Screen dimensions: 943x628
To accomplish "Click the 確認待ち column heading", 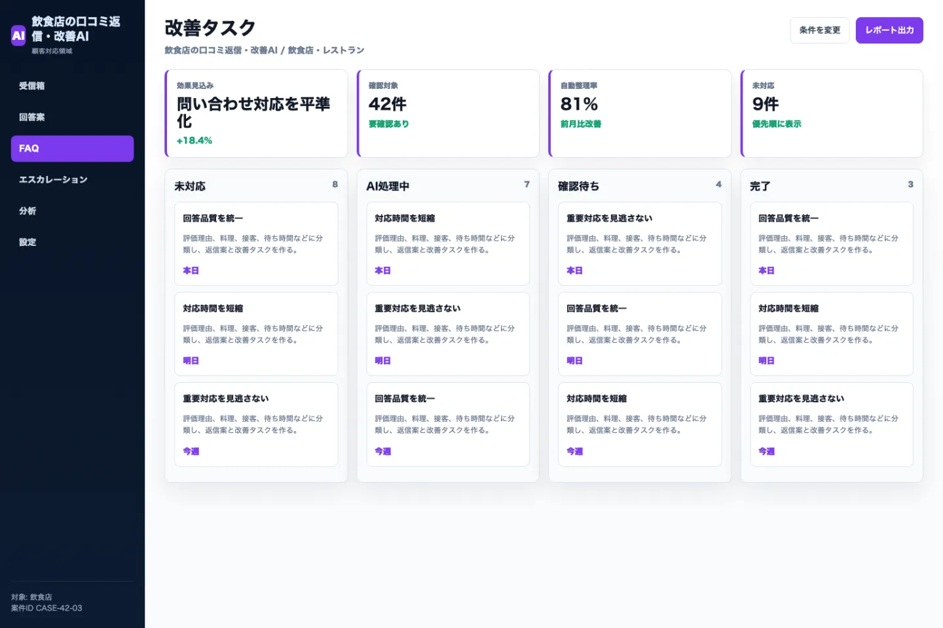I will coord(578,186).
